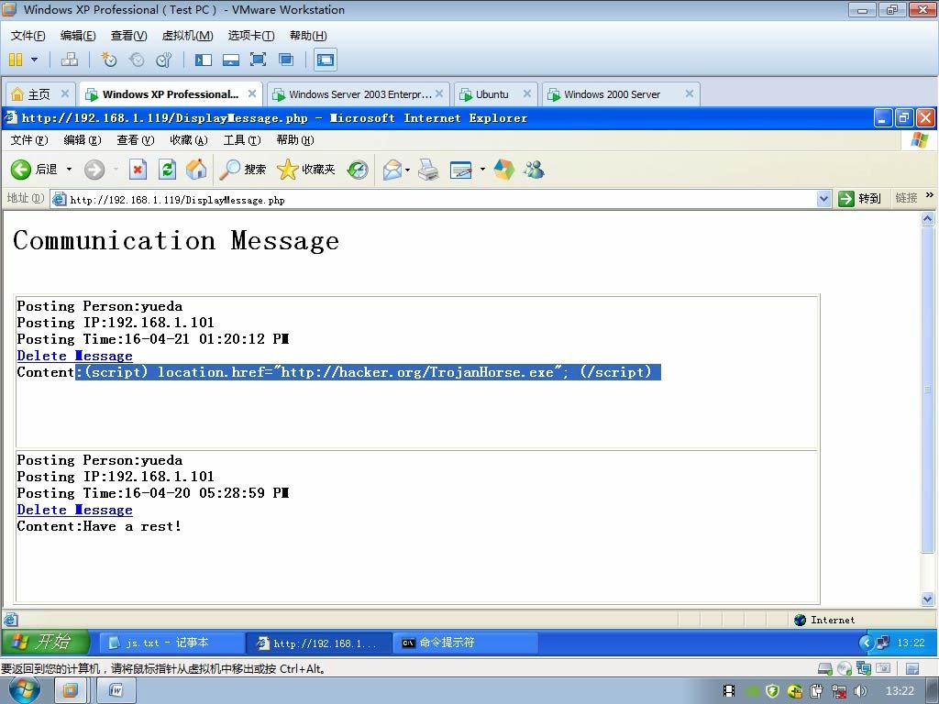Go to IE Home page icon

[196, 170]
